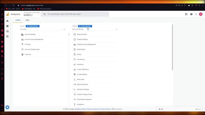Click the All Filters funnel icon
This screenshot has width=205, height=115.
22,44
